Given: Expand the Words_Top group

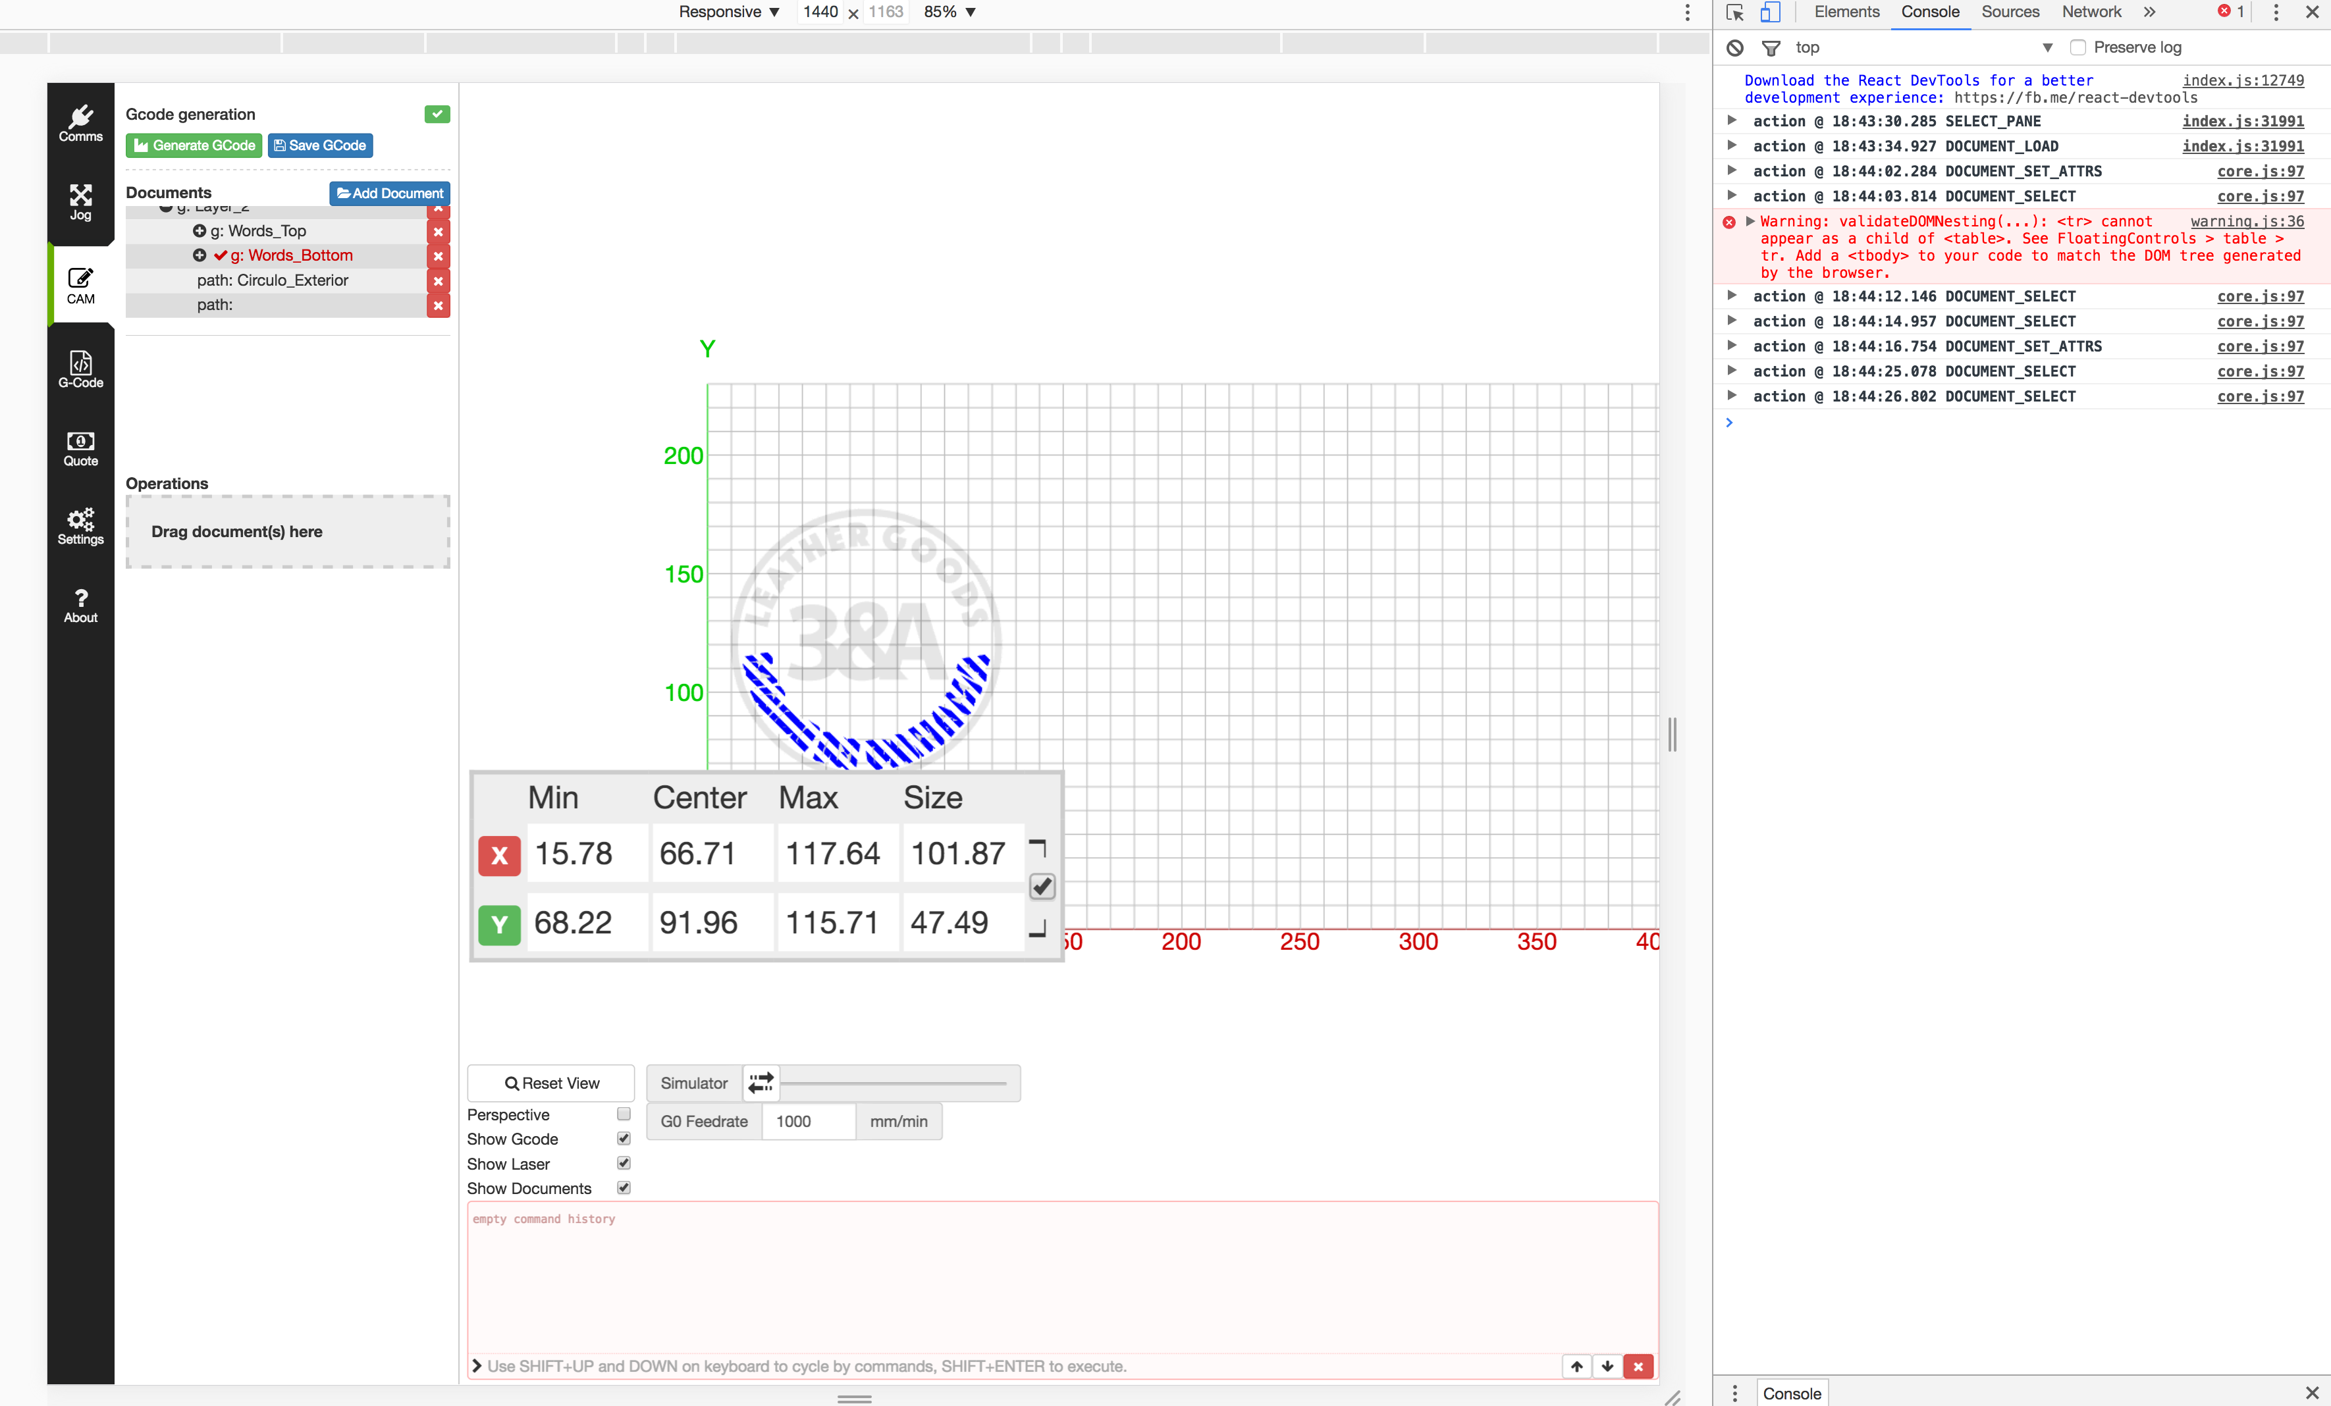Looking at the screenshot, I should tap(200, 230).
